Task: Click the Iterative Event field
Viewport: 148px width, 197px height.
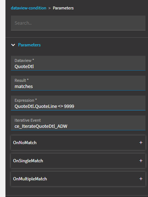Action: [78, 123]
